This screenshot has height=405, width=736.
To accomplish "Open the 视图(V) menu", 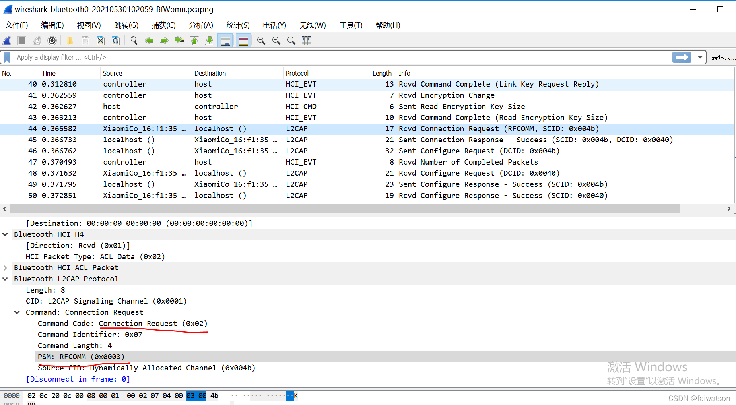I will click(x=89, y=25).
